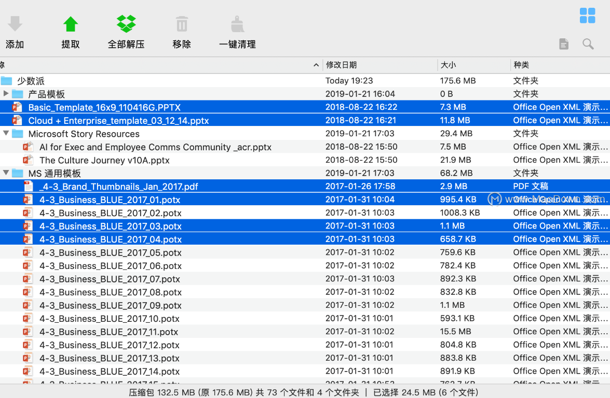The width and height of the screenshot is (610, 398).
Task: Click the BLUE_2017_05.potx file icon
Action: (28, 252)
